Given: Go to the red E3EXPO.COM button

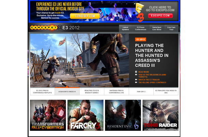Looking at the screenshot, I should tap(160, 16).
